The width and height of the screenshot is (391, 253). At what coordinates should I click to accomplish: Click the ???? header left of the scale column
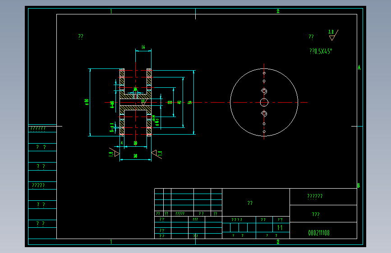(x=237, y=220)
